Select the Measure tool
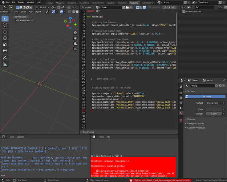 (x=5, y=64)
